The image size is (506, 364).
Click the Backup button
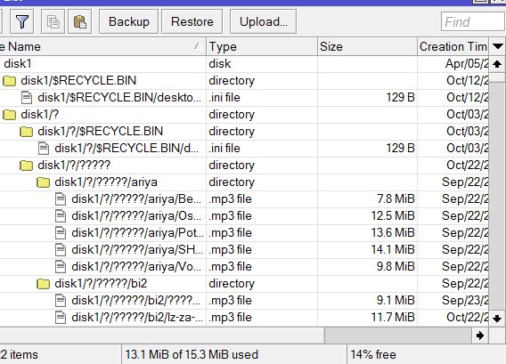(x=129, y=21)
